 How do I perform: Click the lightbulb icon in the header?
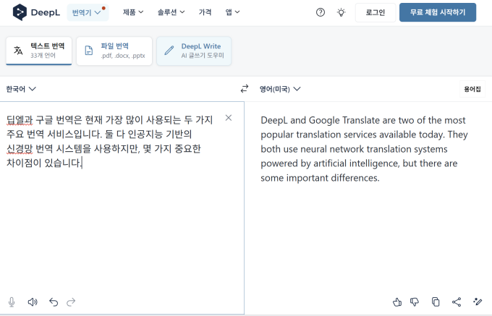[341, 12]
